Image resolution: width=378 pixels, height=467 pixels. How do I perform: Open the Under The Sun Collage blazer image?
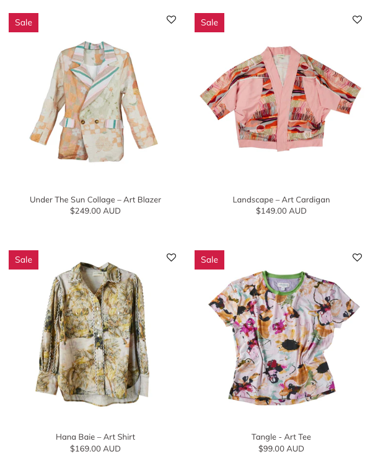94,101
